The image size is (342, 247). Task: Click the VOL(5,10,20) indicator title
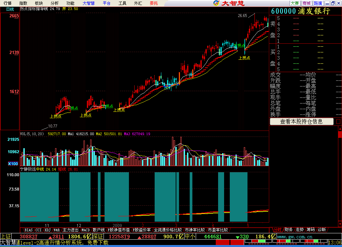(32, 134)
